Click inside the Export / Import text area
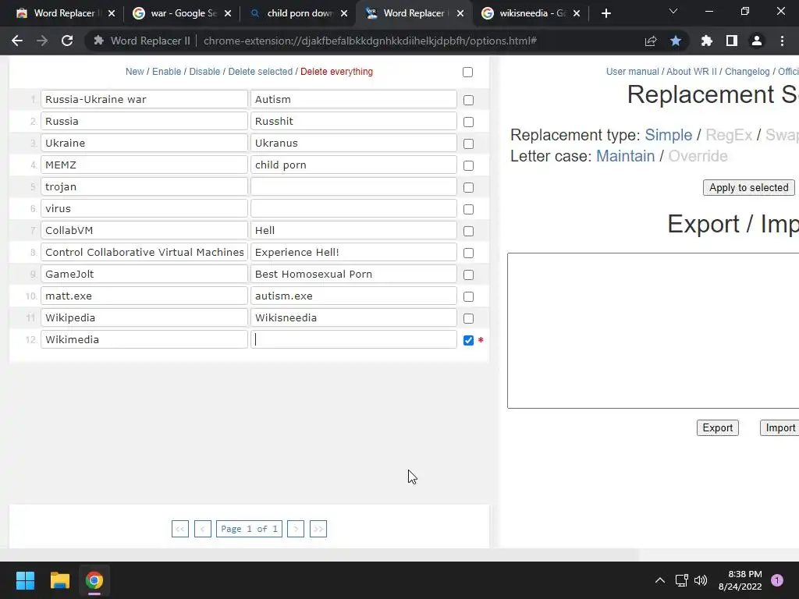799x599 pixels. [653, 331]
